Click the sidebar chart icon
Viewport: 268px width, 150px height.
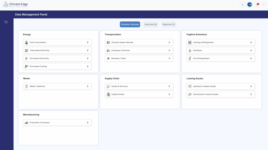[6, 22]
